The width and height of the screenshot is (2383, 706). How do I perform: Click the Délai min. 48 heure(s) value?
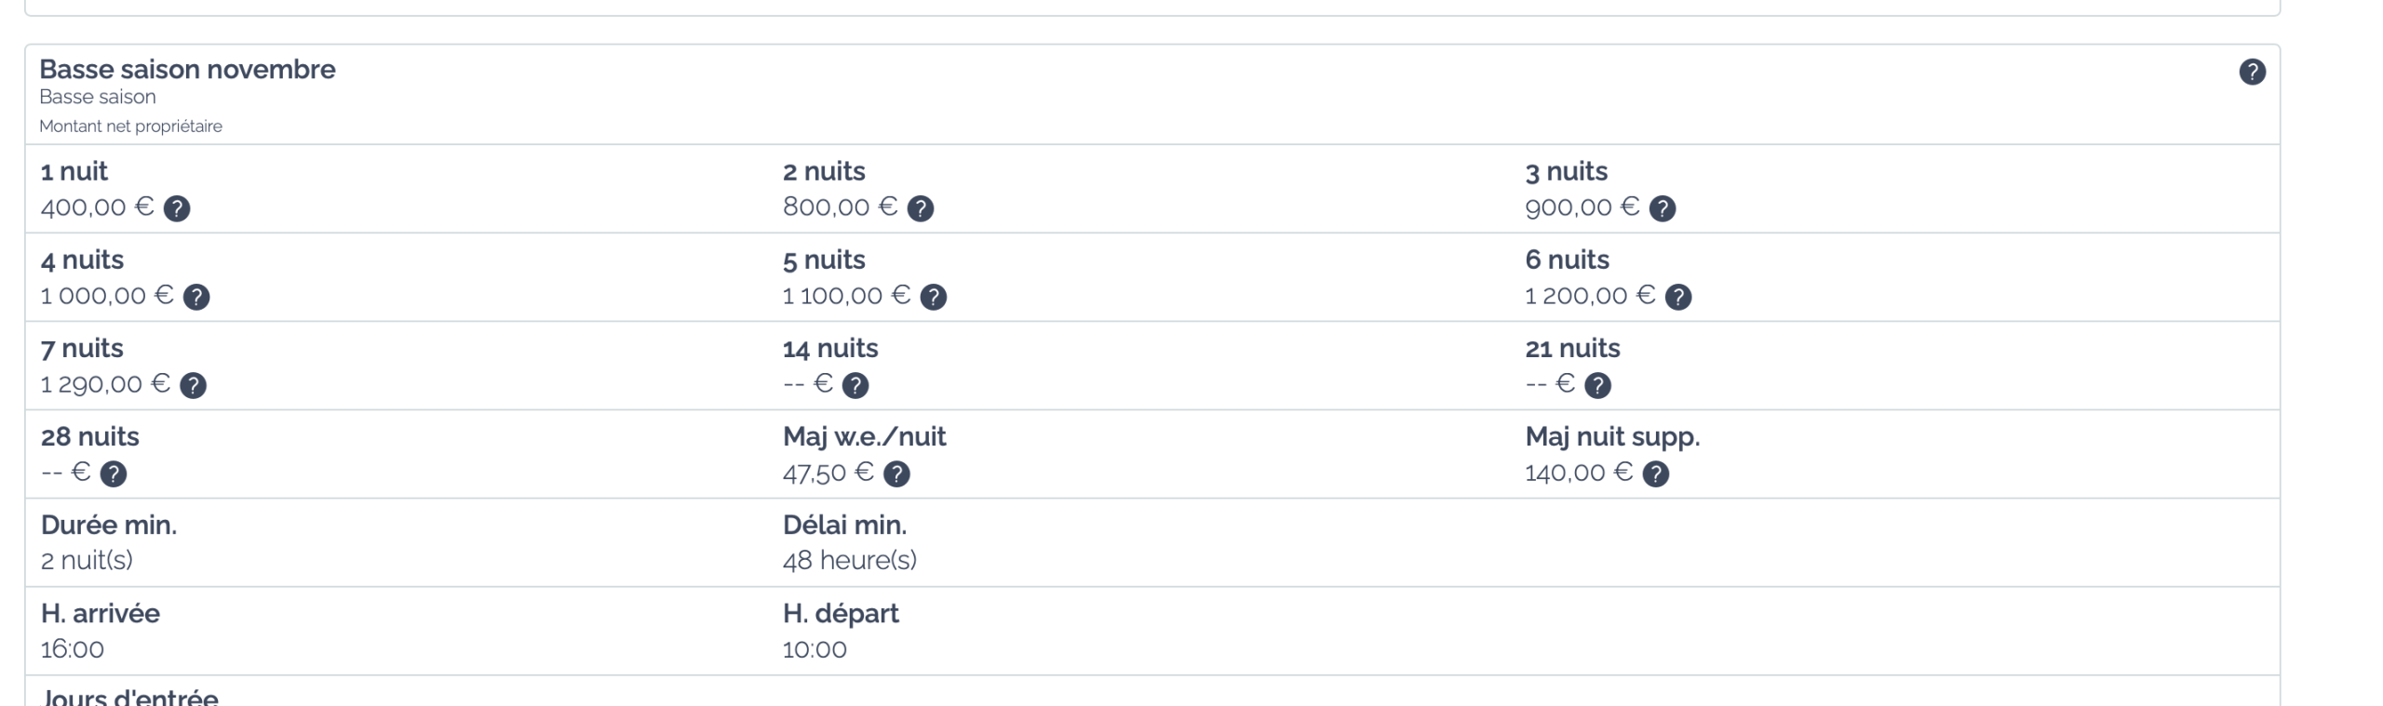pyautogui.click(x=850, y=560)
